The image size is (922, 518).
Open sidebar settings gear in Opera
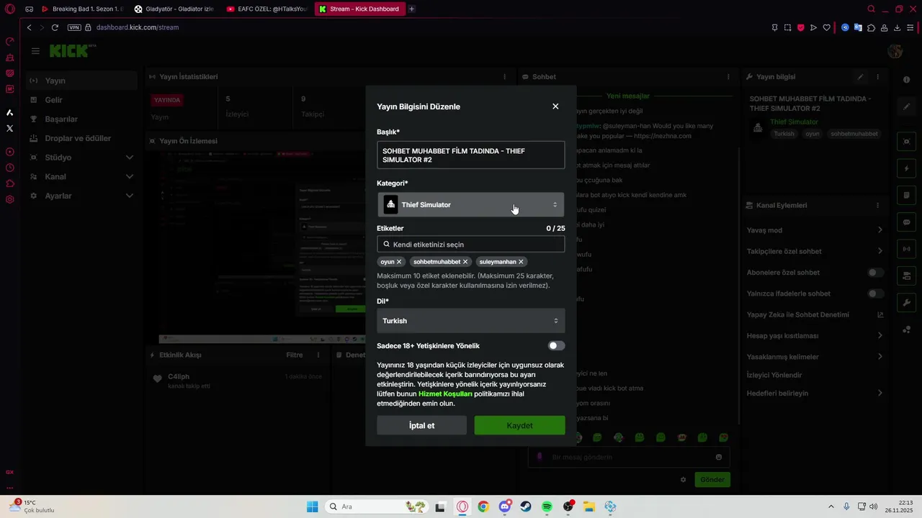[9, 199]
